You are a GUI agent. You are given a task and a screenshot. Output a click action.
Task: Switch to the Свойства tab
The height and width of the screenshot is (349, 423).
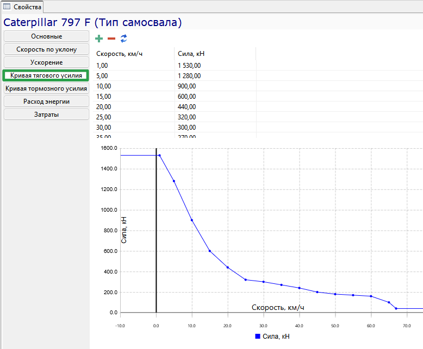(x=23, y=7)
